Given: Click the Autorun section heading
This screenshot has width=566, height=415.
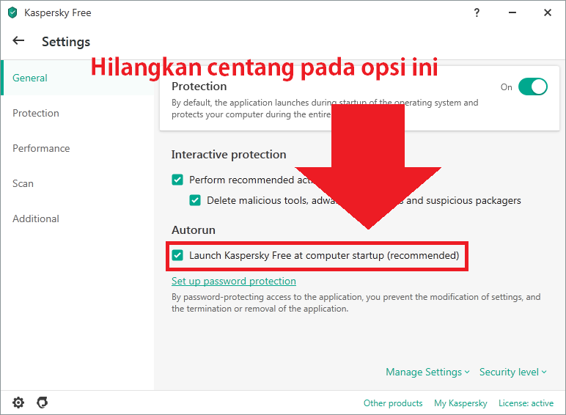Looking at the screenshot, I should click(194, 230).
